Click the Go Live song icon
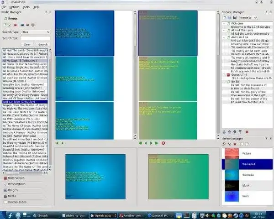Screen dimensions: 274x219 pos(27,25)
